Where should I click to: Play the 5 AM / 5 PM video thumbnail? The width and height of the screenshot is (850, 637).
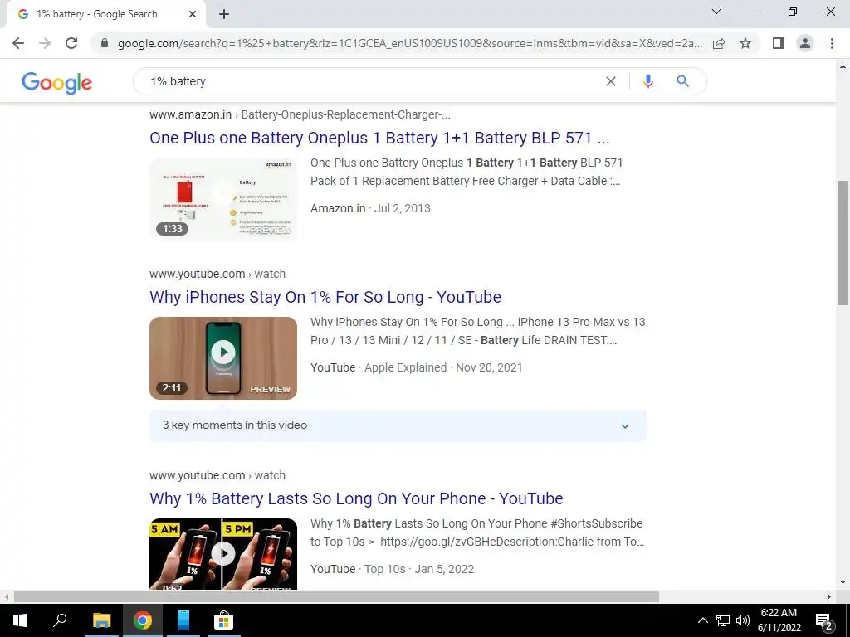coord(223,553)
